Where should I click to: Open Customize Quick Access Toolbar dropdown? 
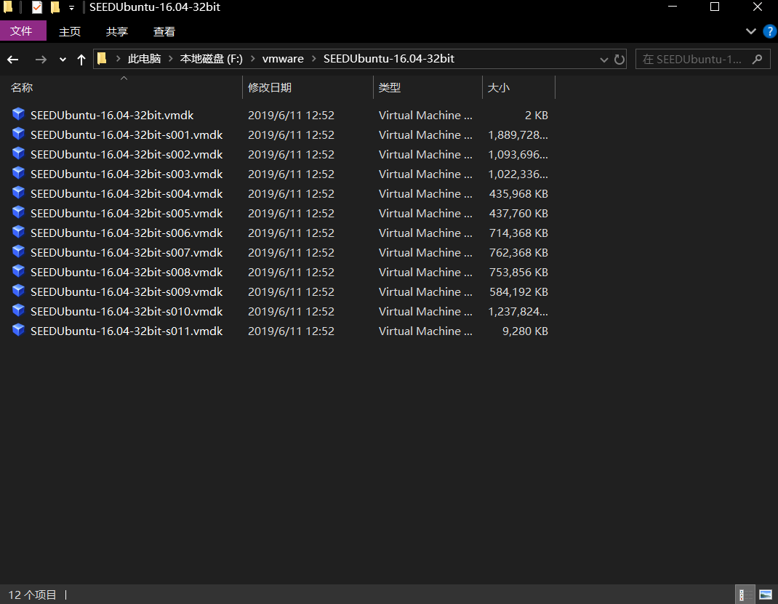pos(71,7)
